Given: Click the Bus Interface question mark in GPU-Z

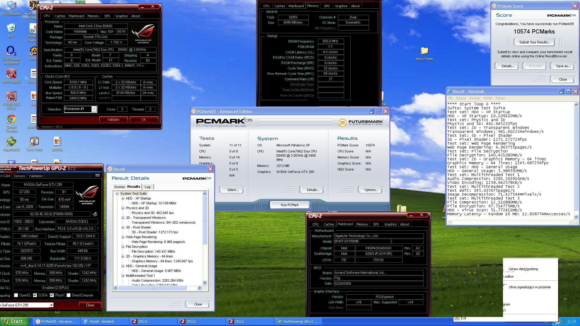Looking at the screenshot, I should pyautogui.click(x=97, y=229).
